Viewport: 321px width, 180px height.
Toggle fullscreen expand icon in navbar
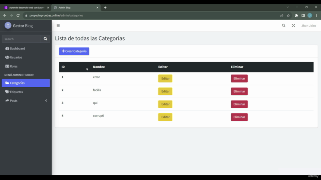pyautogui.click(x=293, y=25)
